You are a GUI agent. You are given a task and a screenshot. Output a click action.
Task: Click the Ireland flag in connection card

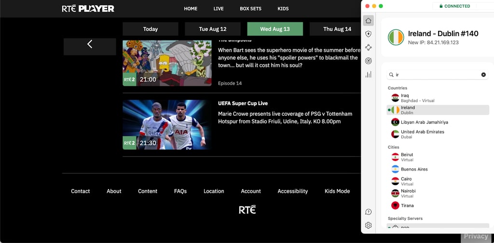396,37
